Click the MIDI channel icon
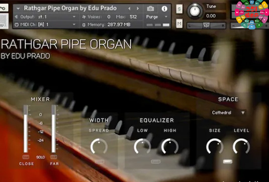The width and height of the screenshot is (269, 182). point(17,25)
